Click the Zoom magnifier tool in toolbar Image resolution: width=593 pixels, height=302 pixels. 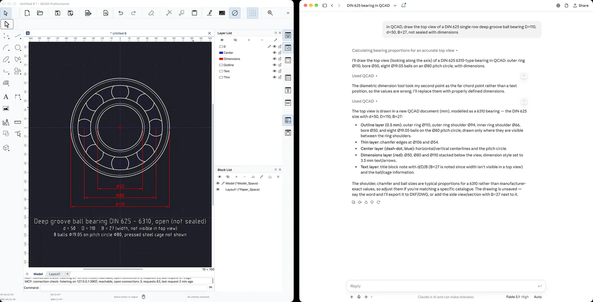270,13
